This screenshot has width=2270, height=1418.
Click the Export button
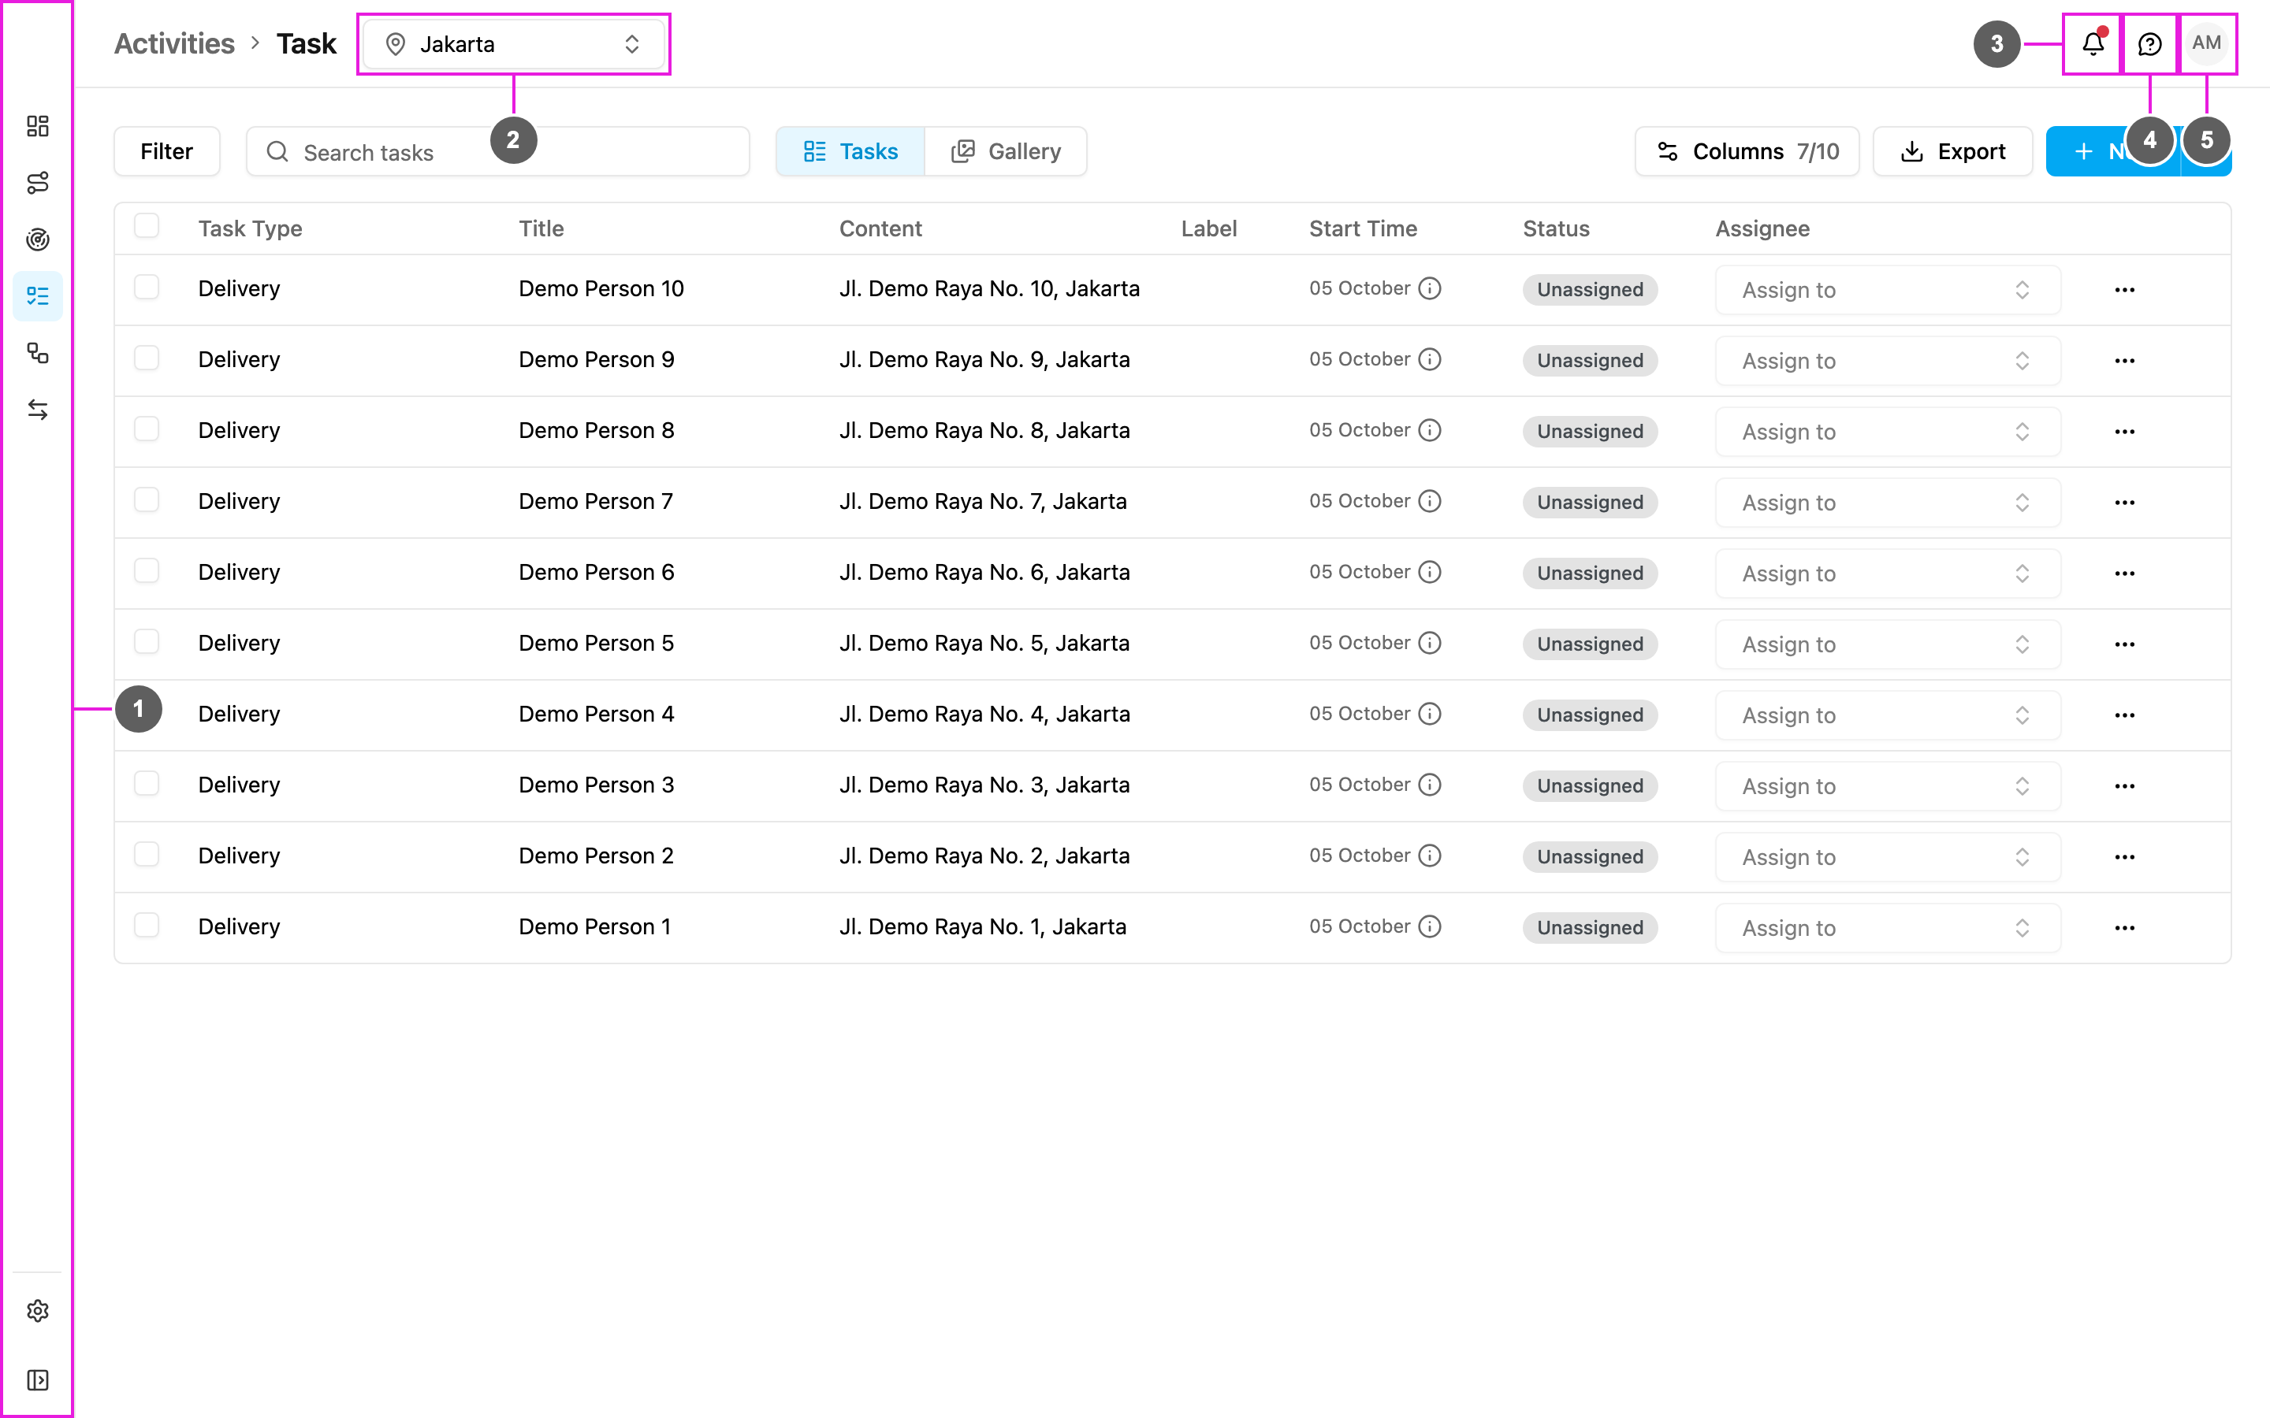click(x=1953, y=151)
